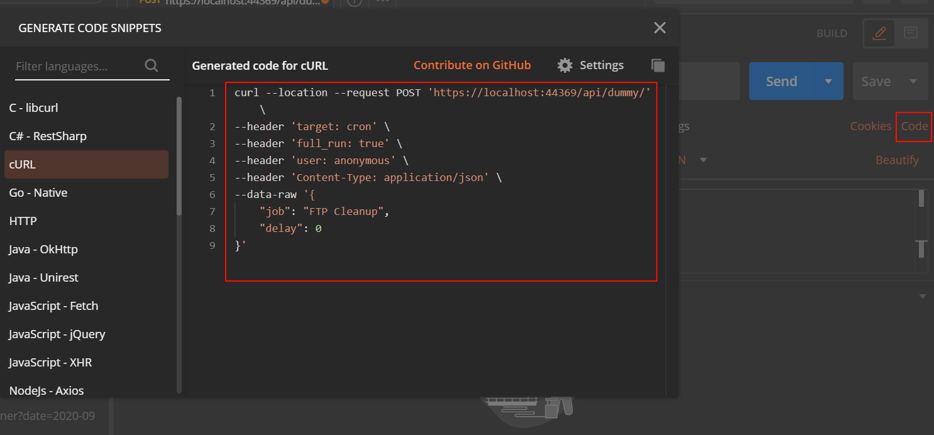
Task: Click the BUILD label
Action: (x=832, y=33)
